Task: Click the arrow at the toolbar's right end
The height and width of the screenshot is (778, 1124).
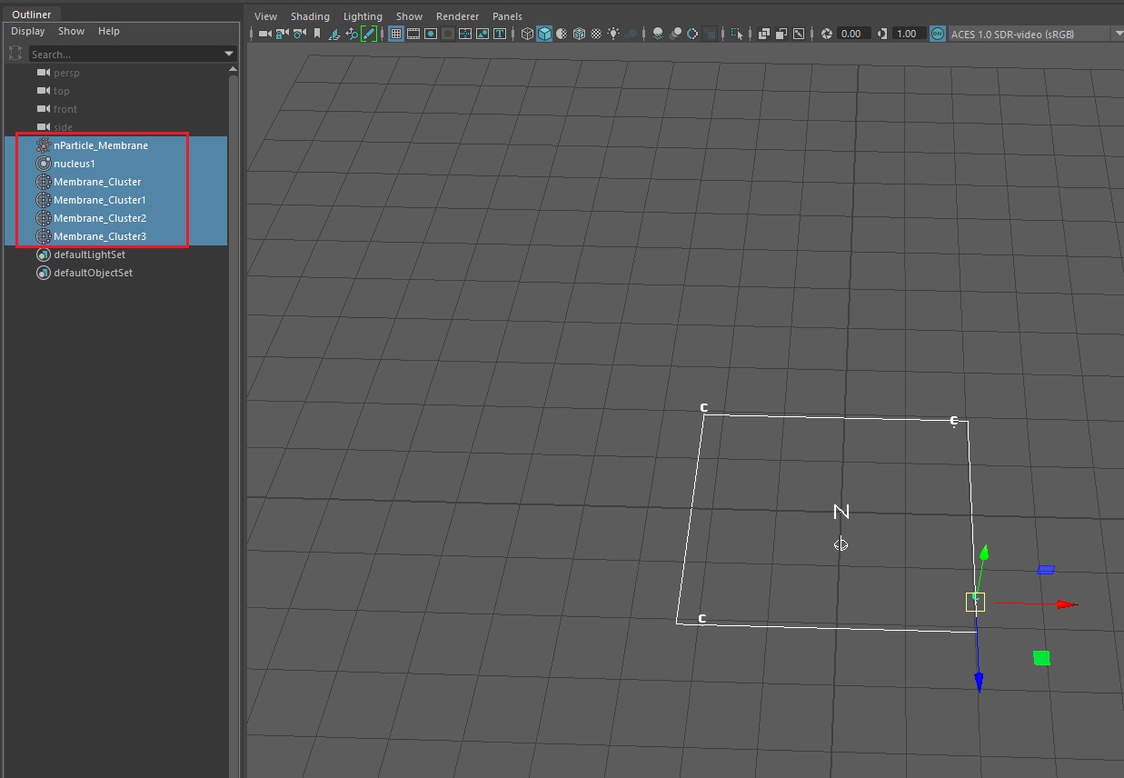Action: click(1118, 34)
